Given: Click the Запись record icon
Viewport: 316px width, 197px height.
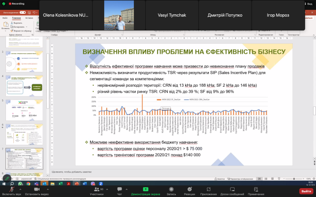Looking at the screenshot, I should [x=171, y=190].
